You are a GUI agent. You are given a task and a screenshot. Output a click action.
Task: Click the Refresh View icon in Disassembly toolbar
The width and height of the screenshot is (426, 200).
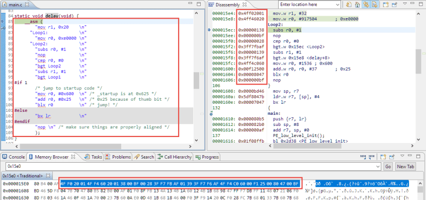click(x=349, y=5)
